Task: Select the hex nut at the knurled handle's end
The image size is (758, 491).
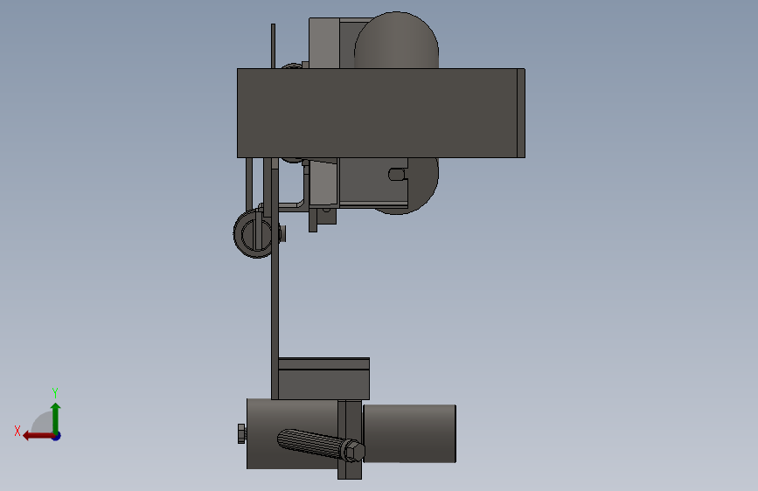Action: pyautogui.click(x=354, y=451)
